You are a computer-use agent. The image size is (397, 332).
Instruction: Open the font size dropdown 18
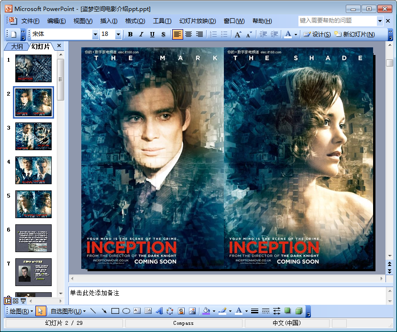118,34
